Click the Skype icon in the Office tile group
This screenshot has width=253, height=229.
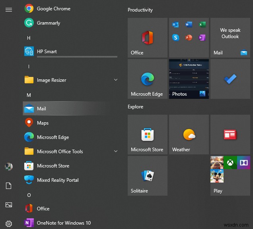(175, 38)
